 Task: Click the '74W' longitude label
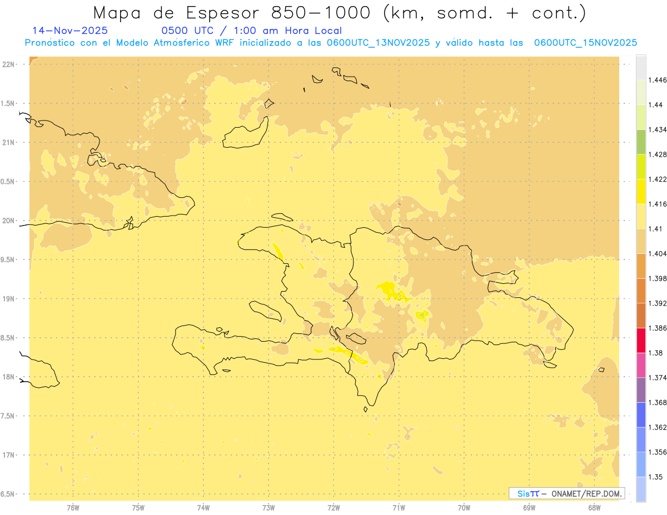point(203,508)
